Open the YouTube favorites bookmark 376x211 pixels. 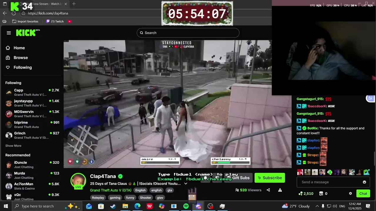pos(70,21)
